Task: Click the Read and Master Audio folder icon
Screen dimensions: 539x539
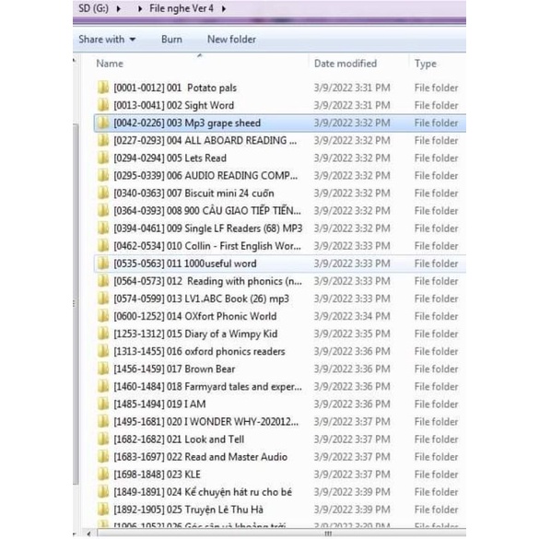Action: click(103, 456)
